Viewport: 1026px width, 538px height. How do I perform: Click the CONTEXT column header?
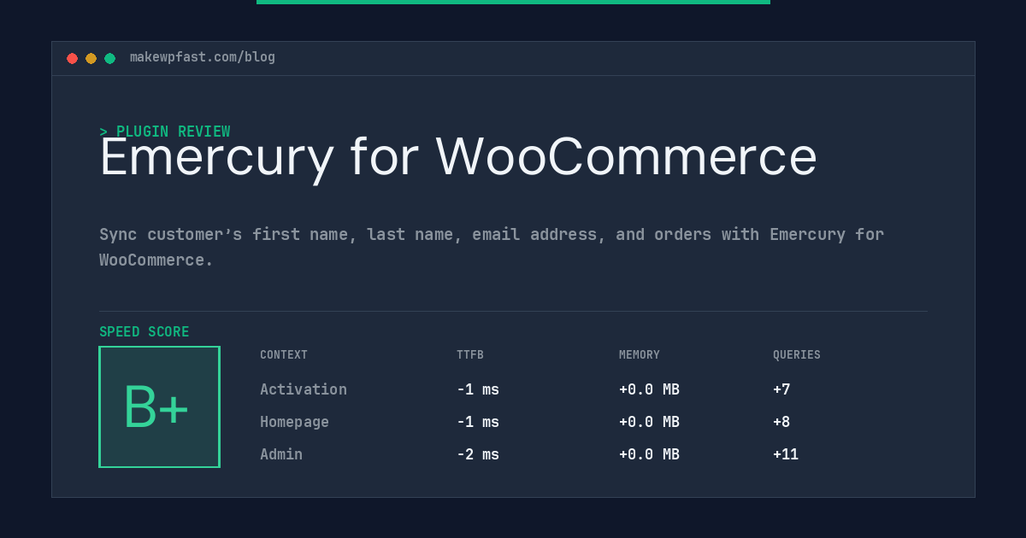click(284, 355)
